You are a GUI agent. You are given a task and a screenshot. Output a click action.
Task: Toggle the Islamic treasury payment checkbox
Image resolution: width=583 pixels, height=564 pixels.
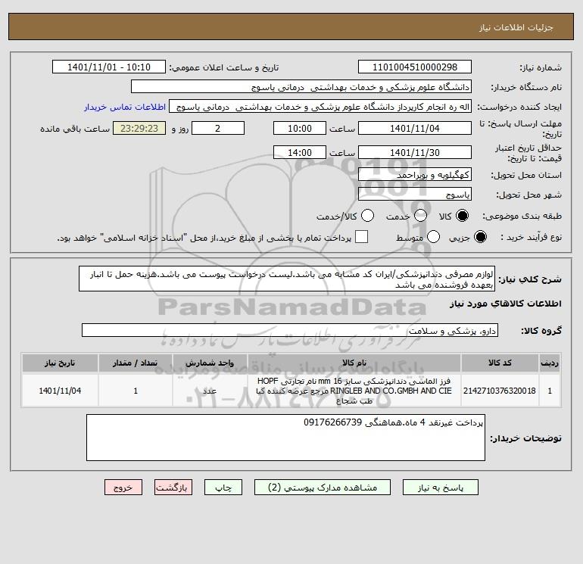[361, 237]
